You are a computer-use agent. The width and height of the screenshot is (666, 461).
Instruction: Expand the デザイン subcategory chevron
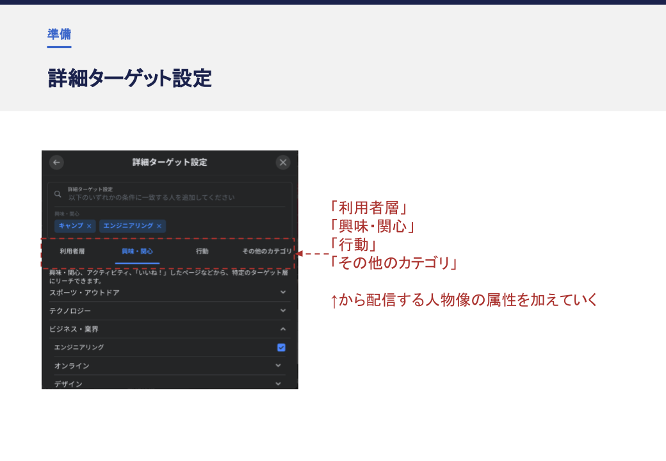[x=278, y=384]
